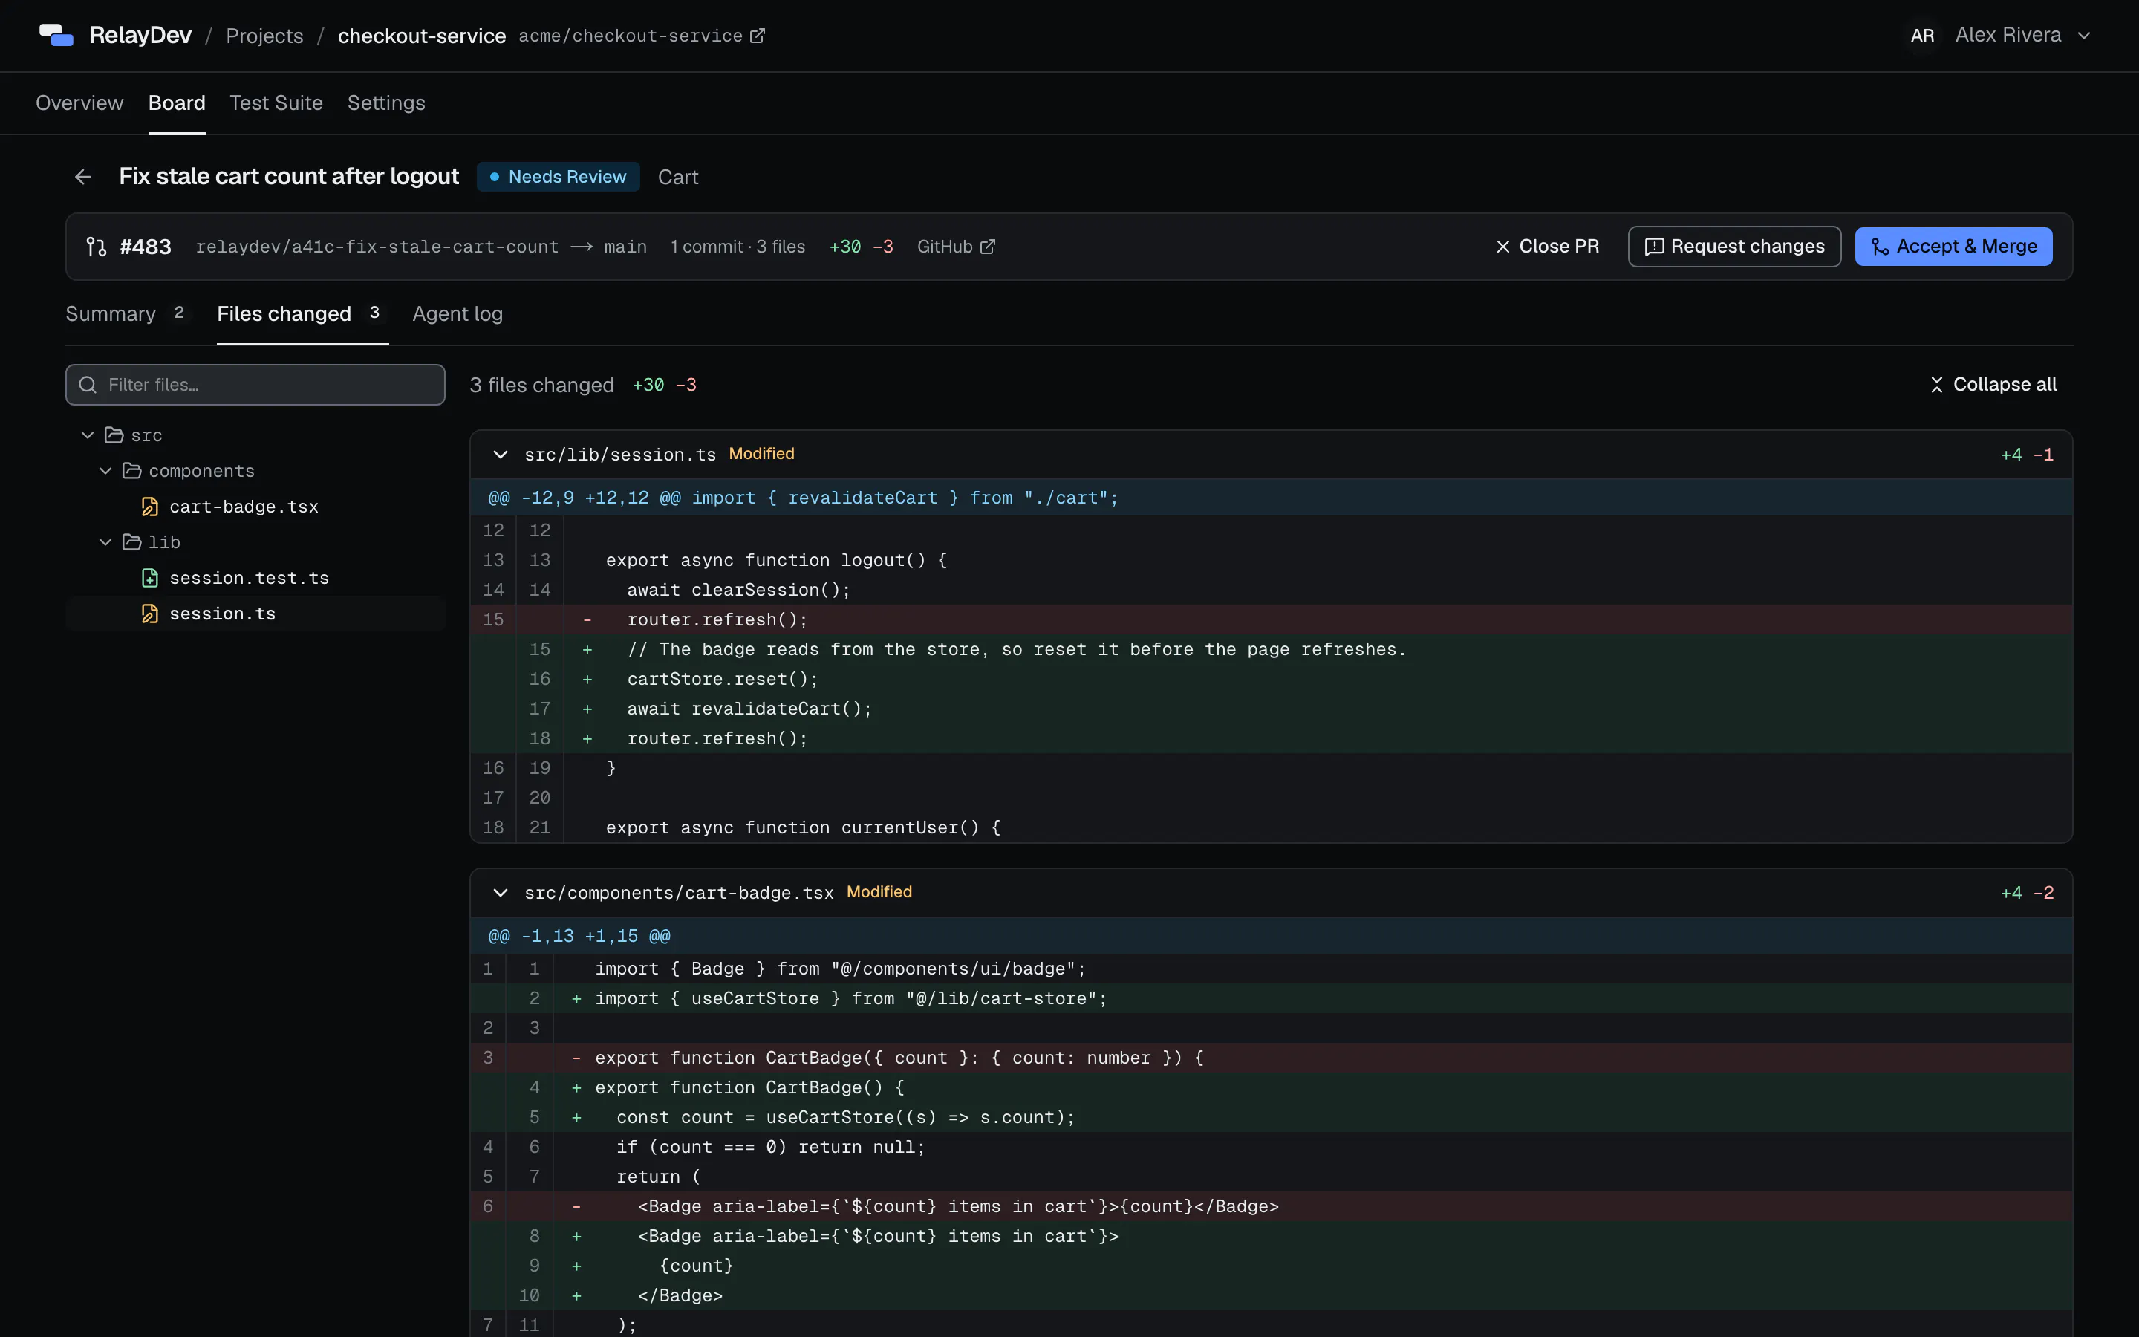Screen dimensions: 2139x1337
Task: Select the Files changed tab
Action: (x=302, y=314)
